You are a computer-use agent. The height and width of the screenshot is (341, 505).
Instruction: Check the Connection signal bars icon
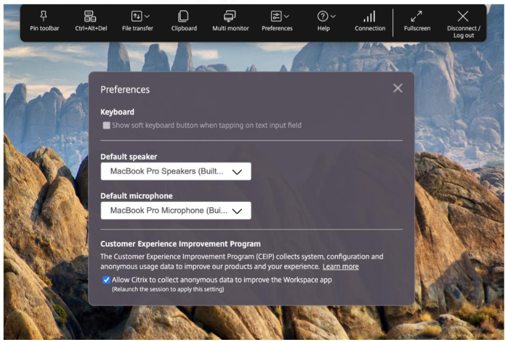(370, 16)
